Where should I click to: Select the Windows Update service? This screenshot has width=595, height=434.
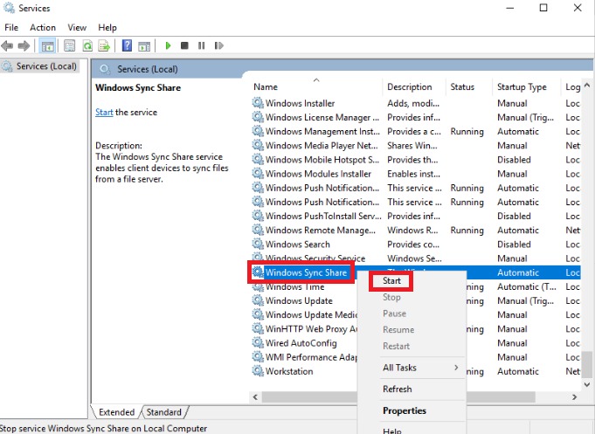click(x=299, y=301)
